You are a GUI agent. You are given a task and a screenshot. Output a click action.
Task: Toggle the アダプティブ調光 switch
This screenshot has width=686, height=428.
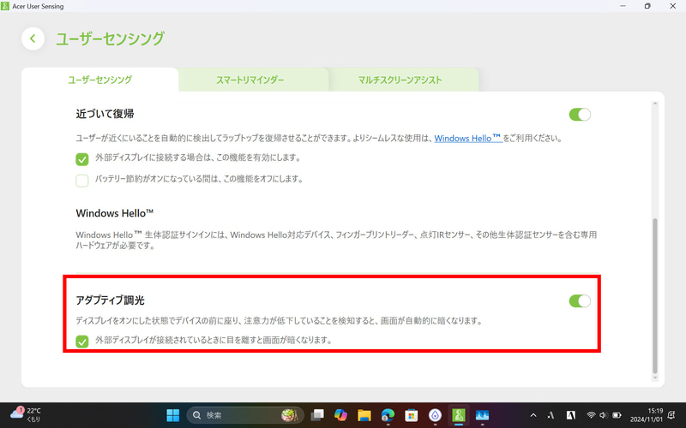point(580,301)
